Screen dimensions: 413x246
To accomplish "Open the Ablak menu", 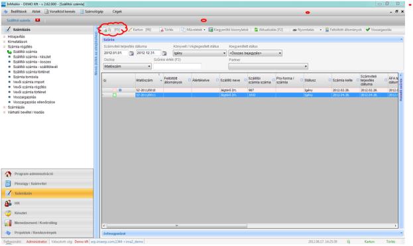I will point(36,11).
